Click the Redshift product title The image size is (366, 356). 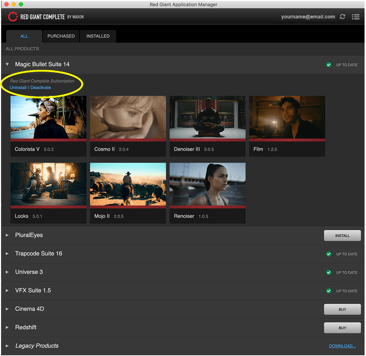pyautogui.click(x=26, y=327)
